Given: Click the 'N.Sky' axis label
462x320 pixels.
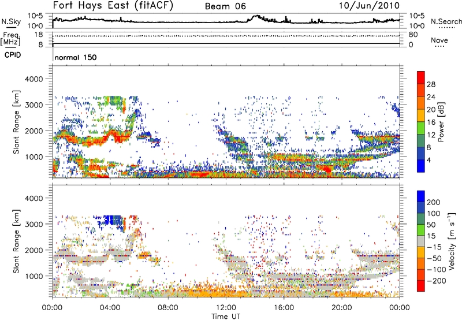Looking at the screenshot, I should pos(11,21).
